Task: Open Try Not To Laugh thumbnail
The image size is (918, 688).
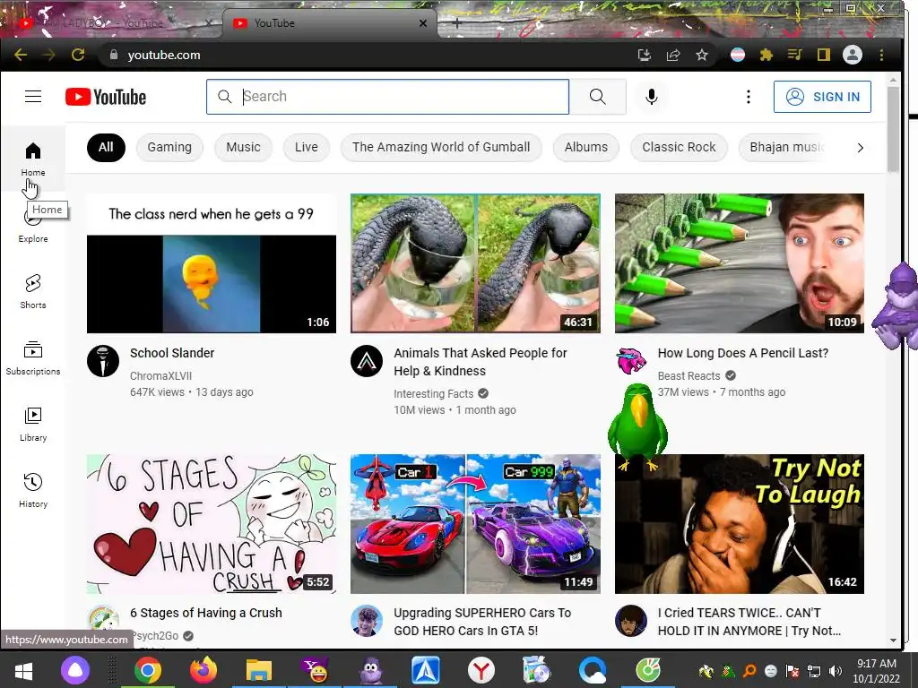Action: pos(740,523)
